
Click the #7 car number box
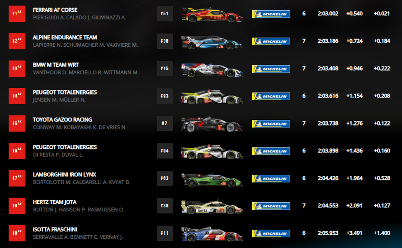point(164,123)
